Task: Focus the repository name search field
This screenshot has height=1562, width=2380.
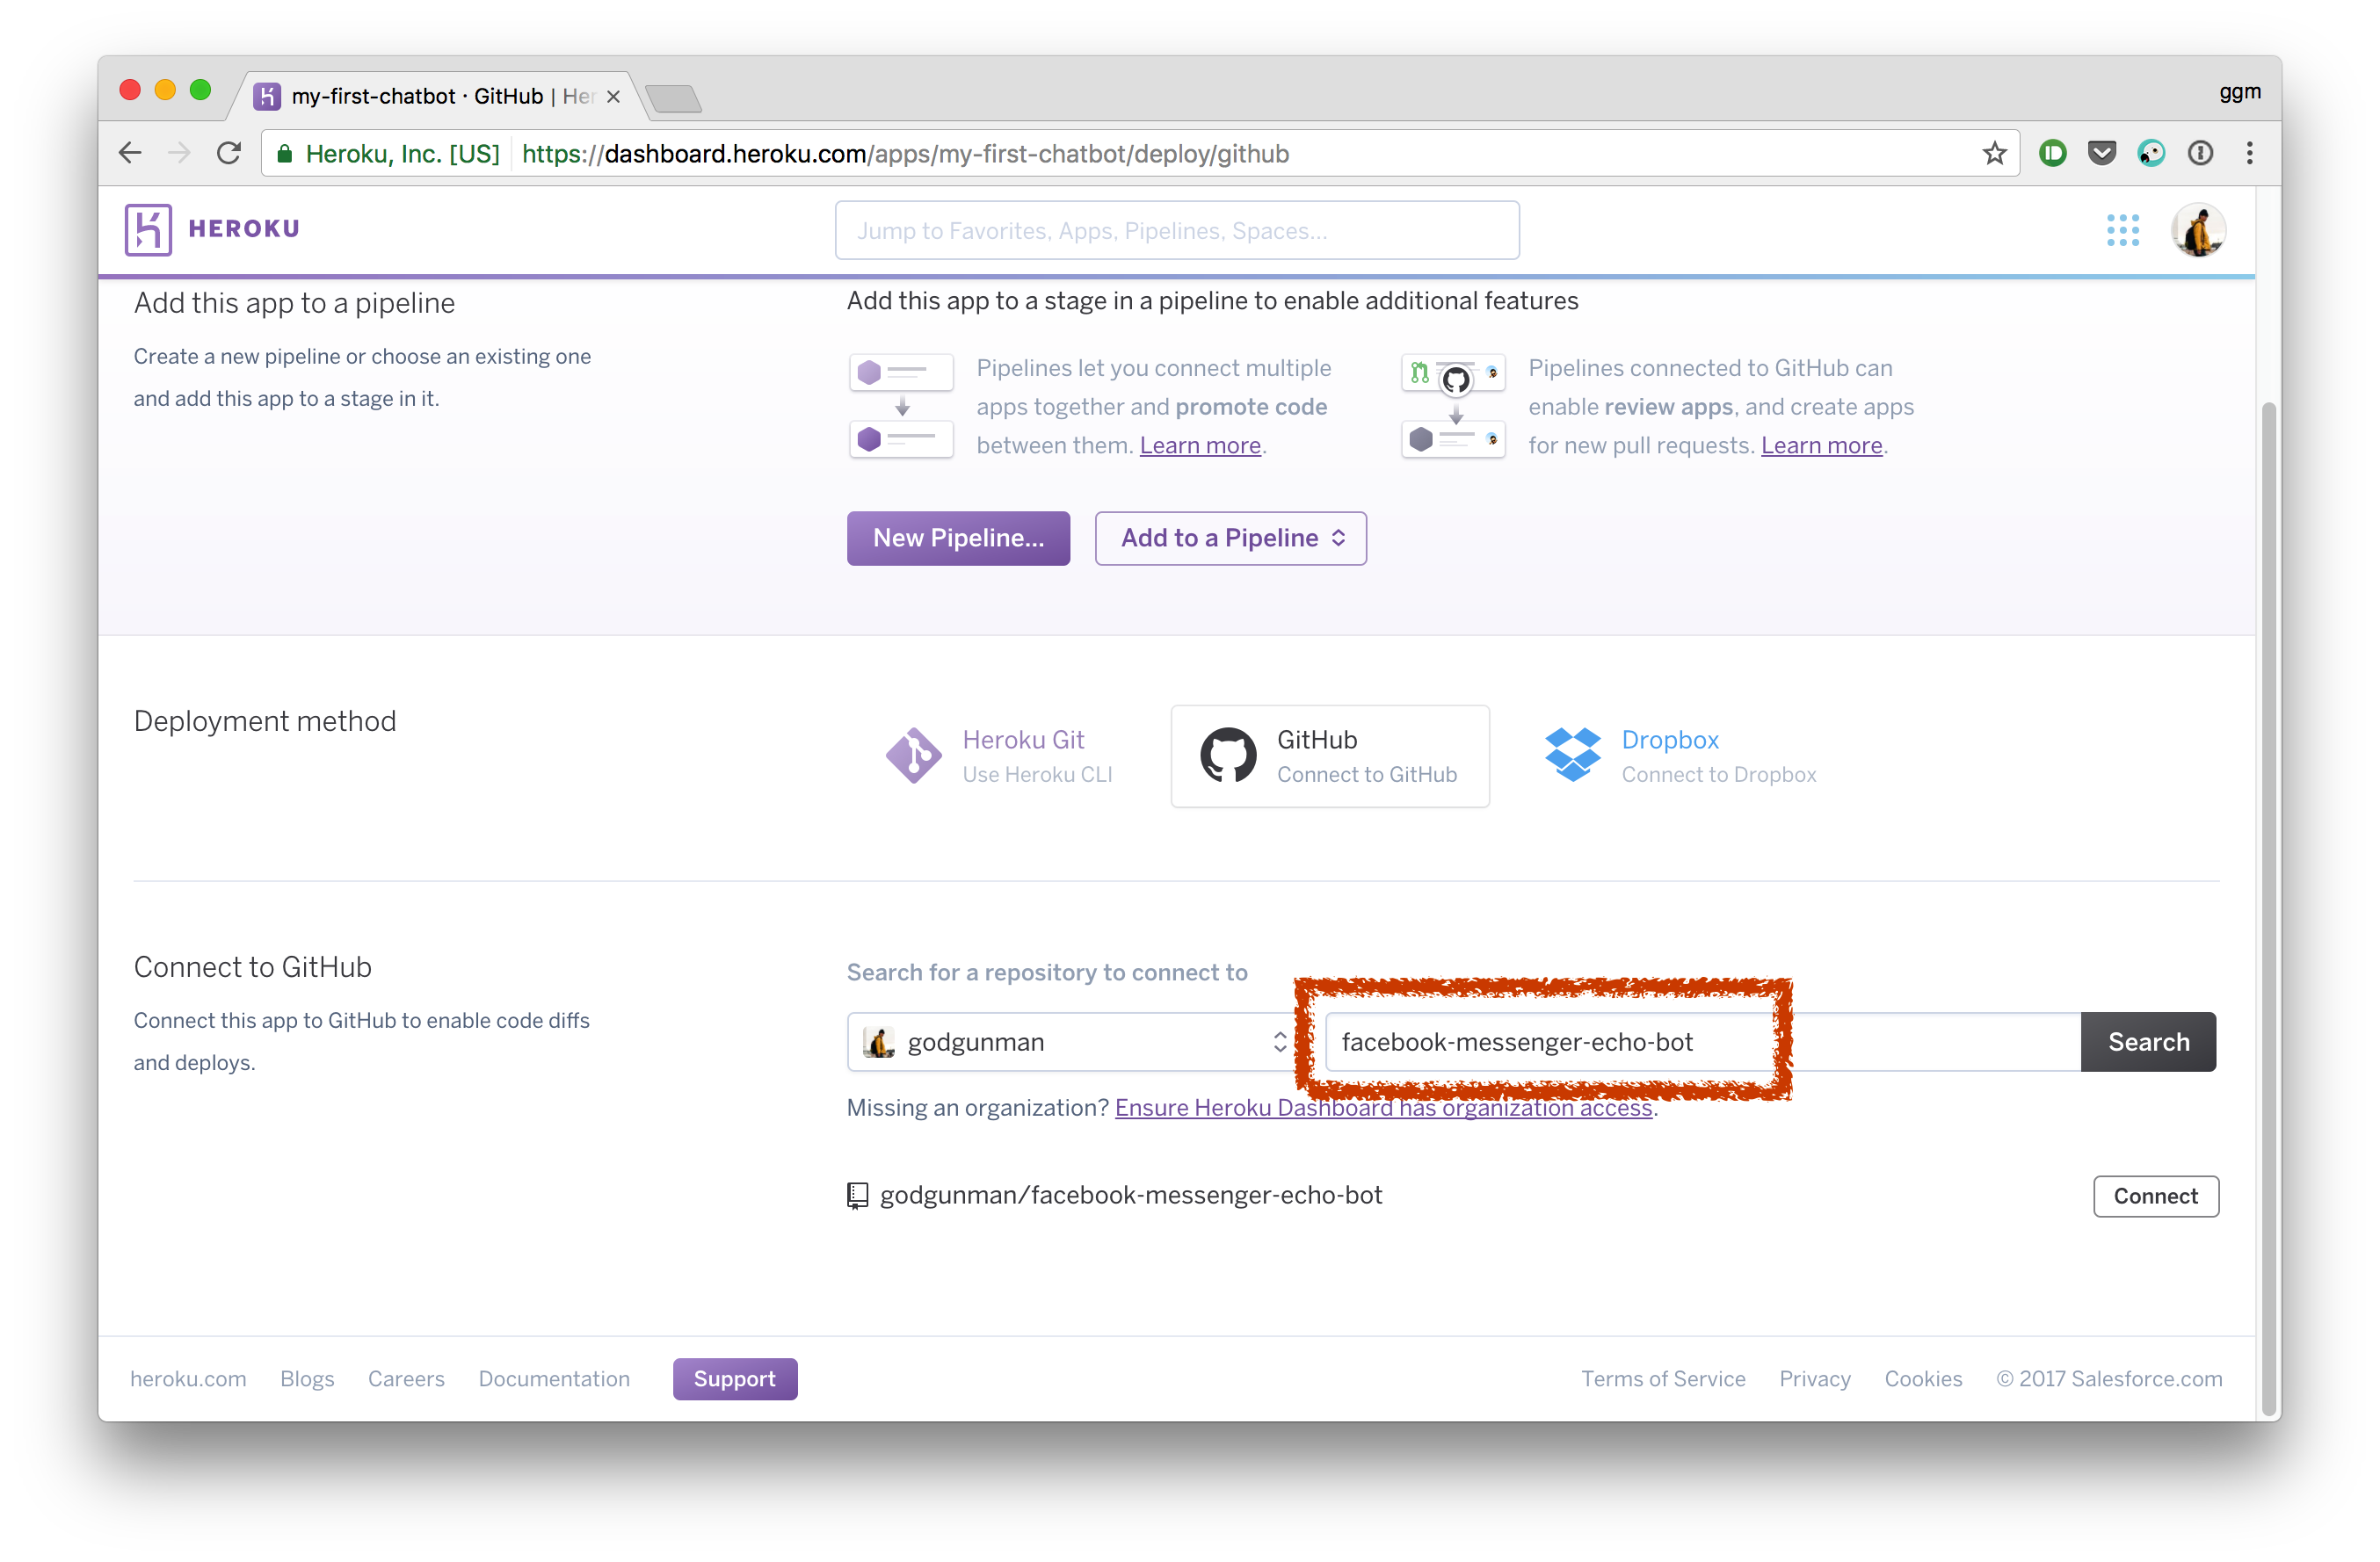Action: (x=1702, y=1042)
